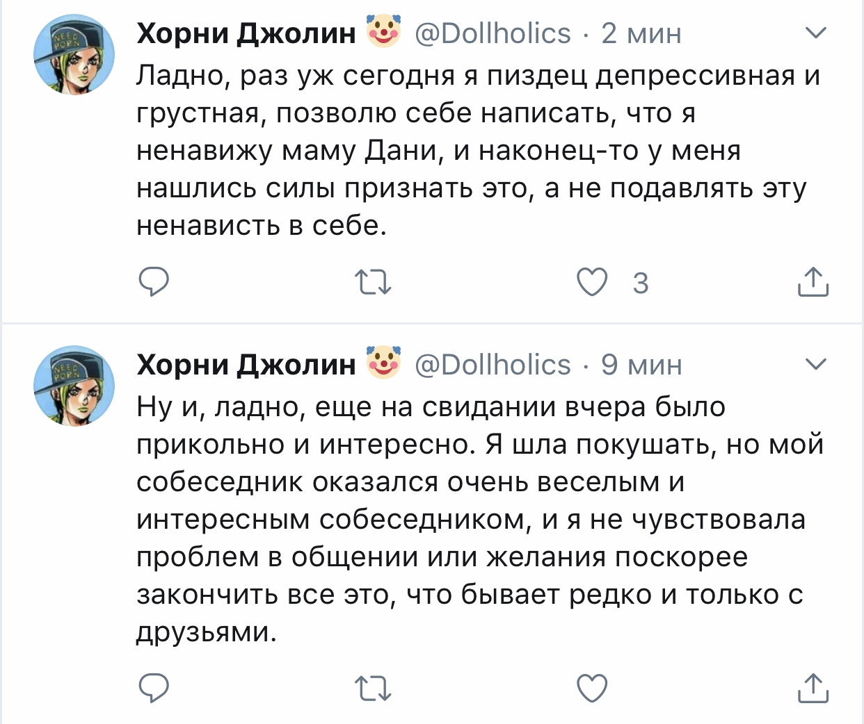Open options chevron on the second tweet

(x=815, y=364)
